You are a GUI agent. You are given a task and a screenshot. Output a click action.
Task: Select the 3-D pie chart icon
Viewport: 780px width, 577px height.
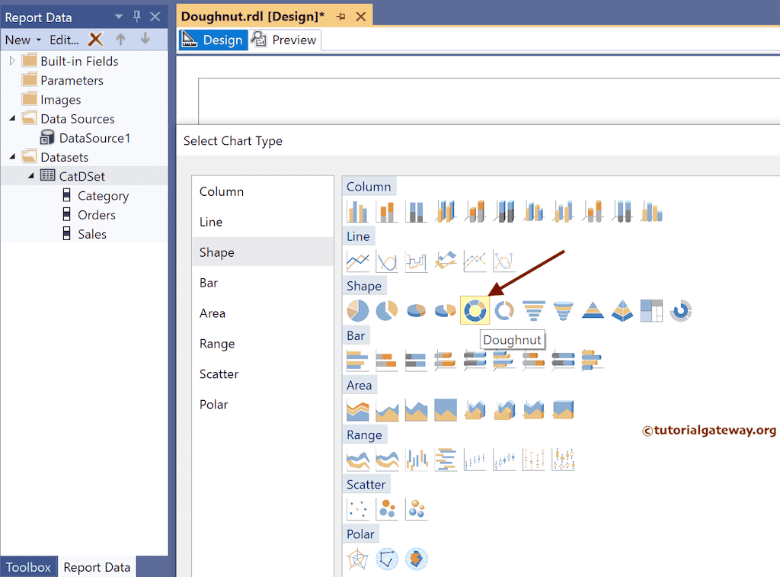click(x=417, y=311)
